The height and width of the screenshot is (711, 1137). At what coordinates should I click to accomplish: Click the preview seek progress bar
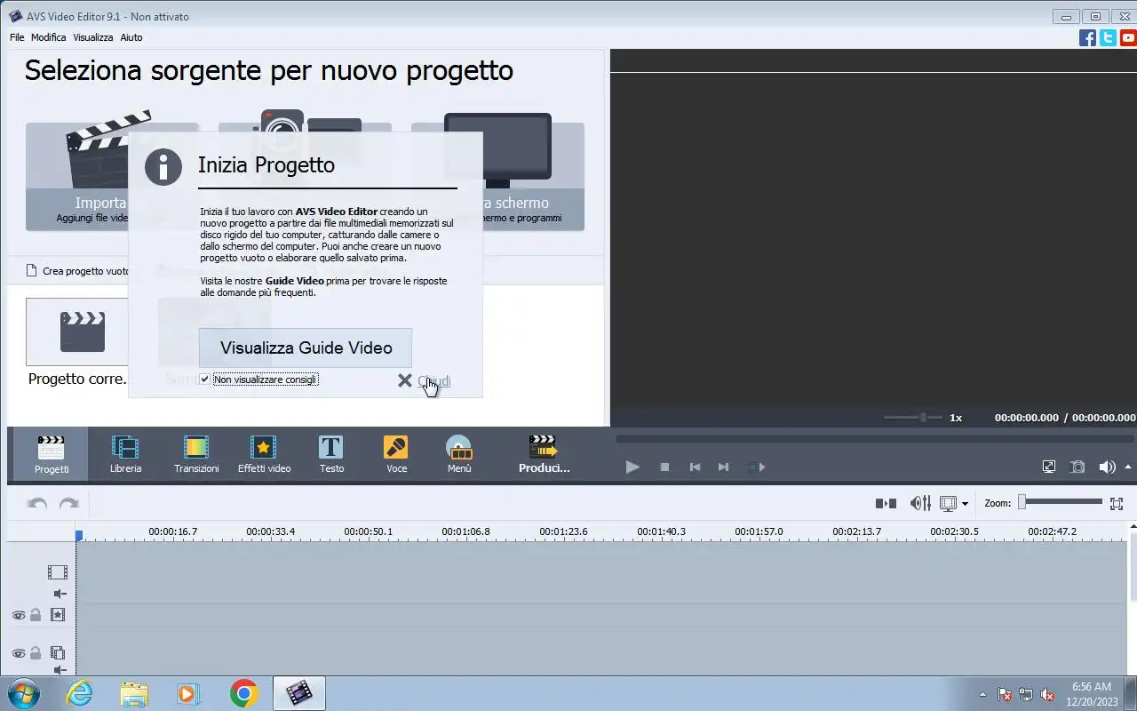(874, 438)
